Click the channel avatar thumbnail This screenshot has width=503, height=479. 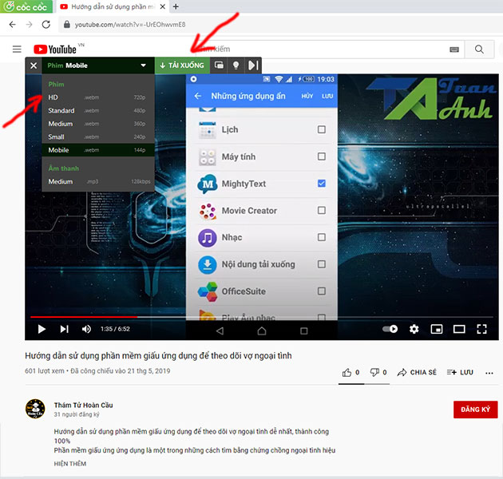[x=35, y=409]
